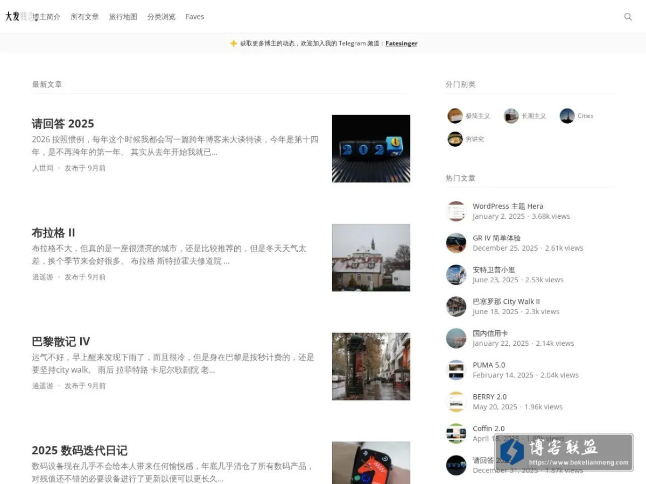This screenshot has width=646, height=484.
Task: Click 'June 23, 2025 · 2.53k views' text
Action: click(518, 280)
